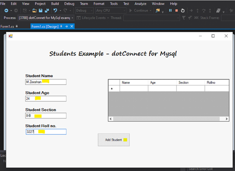Open the Tools menu
235x171 pixels.
(x=114, y=4)
